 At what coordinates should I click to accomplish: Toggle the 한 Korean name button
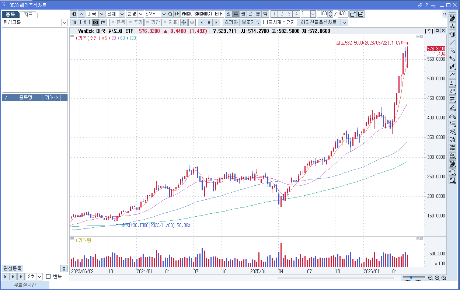[x=177, y=14]
